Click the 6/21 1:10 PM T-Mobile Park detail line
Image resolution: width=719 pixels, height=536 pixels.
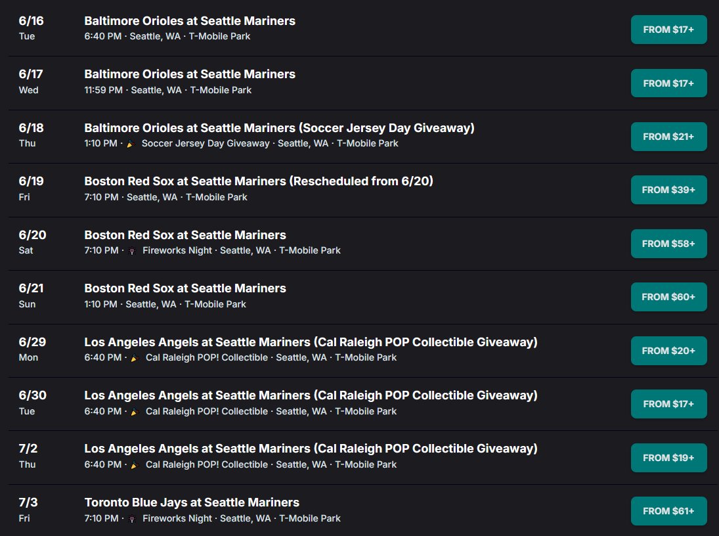point(165,304)
